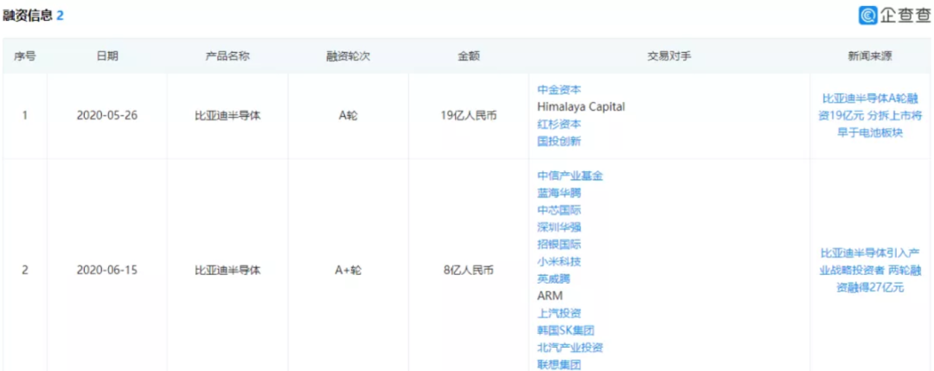934x371 pixels.
Task: Open the 上汽投资 investor link
Action: 559,313
